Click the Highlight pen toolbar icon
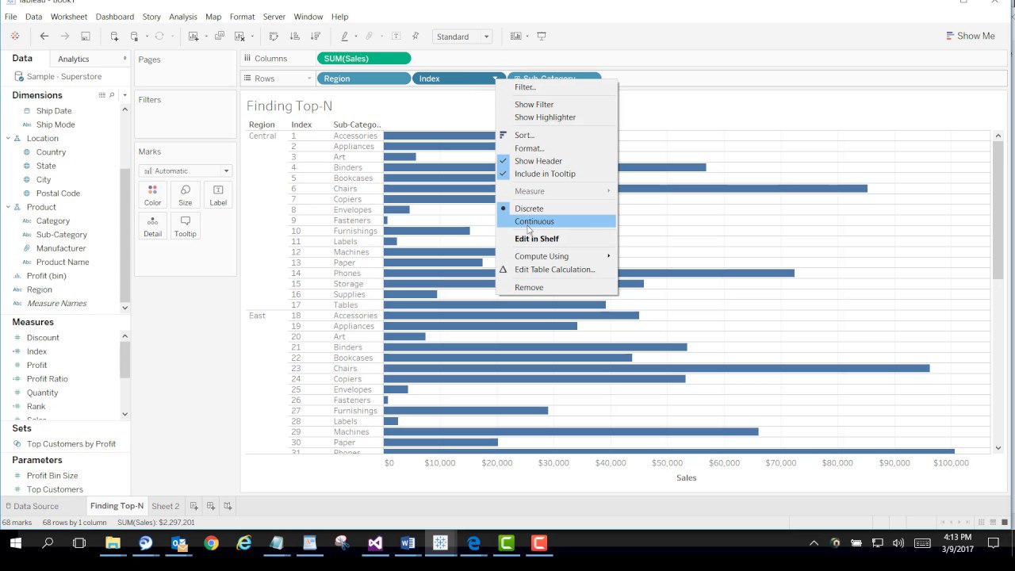This screenshot has height=571, width=1015. tap(344, 36)
